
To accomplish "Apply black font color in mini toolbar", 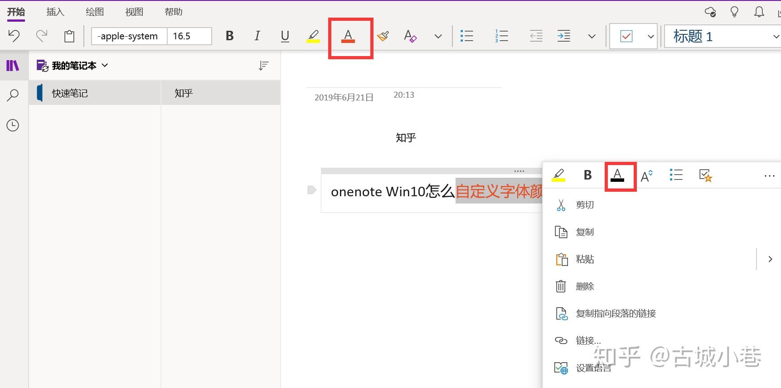I will pyautogui.click(x=617, y=175).
